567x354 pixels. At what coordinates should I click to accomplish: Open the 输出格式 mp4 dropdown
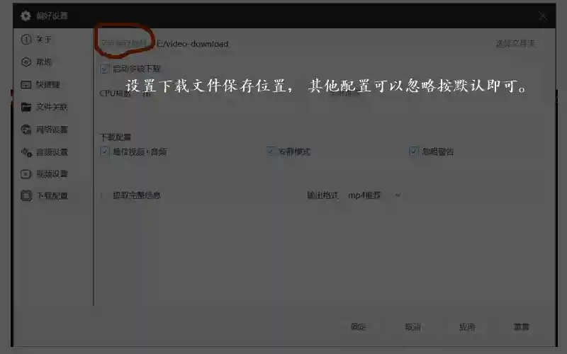(x=374, y=195)
